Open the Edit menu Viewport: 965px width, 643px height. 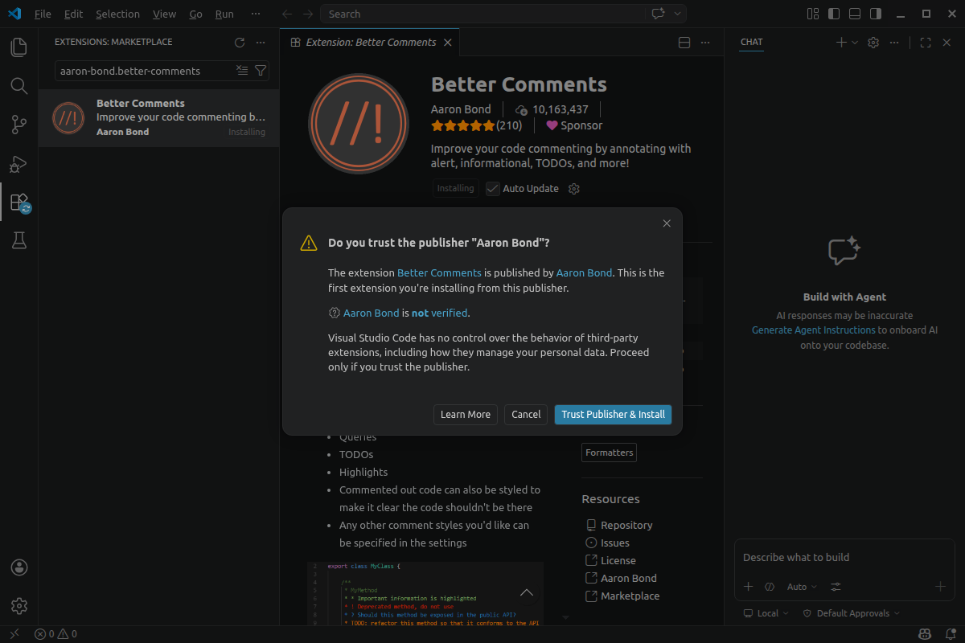click(x=73, y=14)
